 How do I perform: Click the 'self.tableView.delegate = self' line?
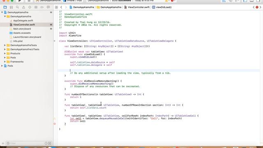91,65
